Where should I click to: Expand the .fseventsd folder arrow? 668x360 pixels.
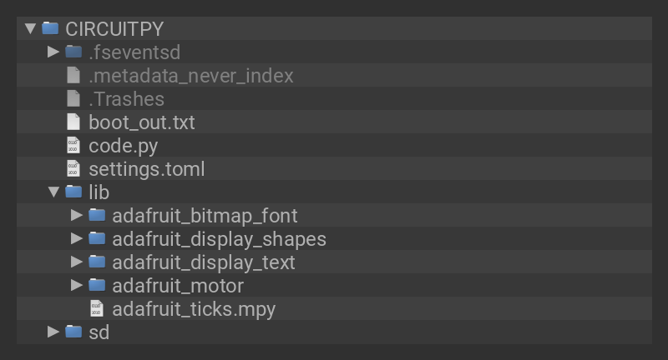[53, 52]
